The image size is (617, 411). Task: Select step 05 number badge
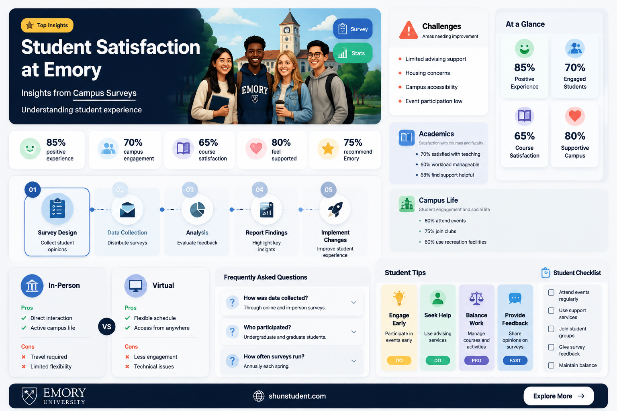(x=328, y=189)
